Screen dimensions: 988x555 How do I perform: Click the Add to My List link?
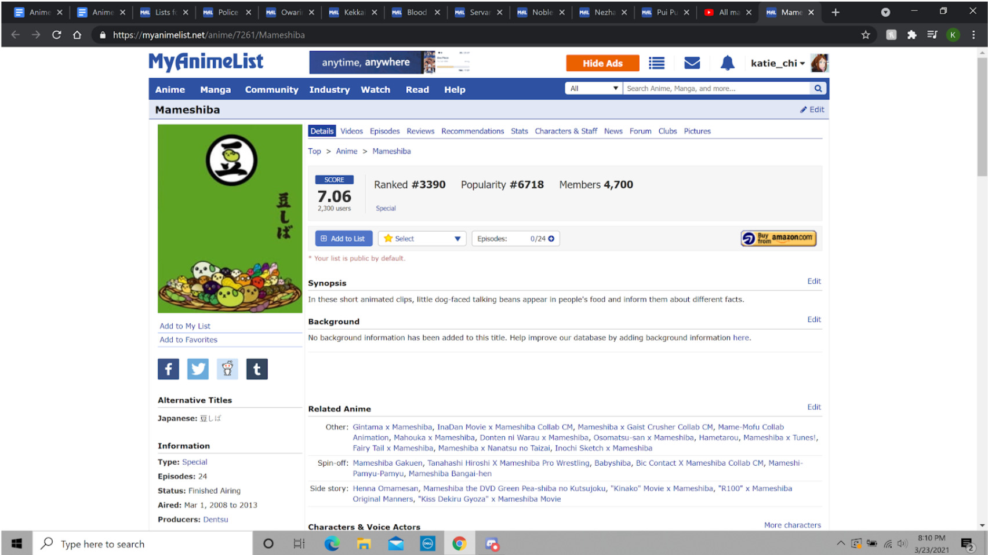(185, 326)
